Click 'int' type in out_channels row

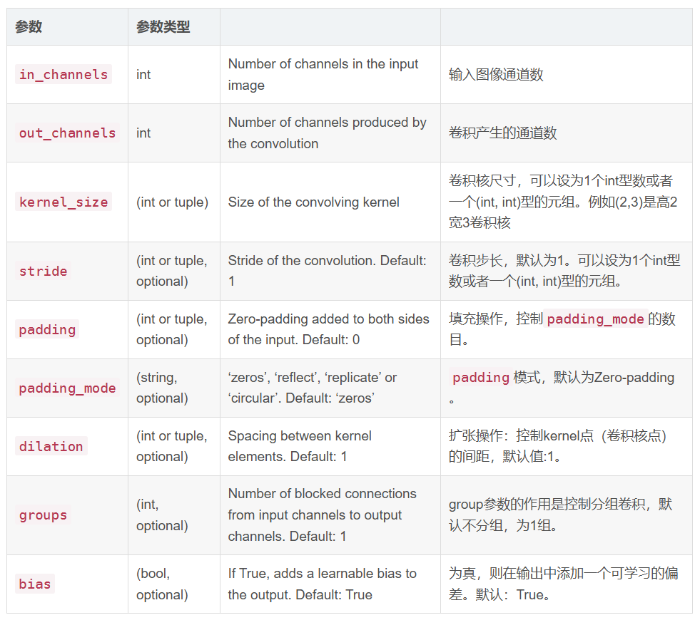pyautogui.click(x=143, y=133)
